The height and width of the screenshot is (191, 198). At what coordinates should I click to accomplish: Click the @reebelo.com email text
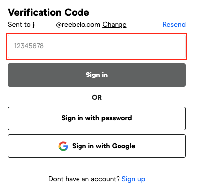(x=78, y=25)
